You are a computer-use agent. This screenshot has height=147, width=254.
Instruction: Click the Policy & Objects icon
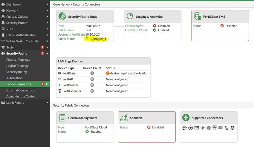click(x=3, y=17)
